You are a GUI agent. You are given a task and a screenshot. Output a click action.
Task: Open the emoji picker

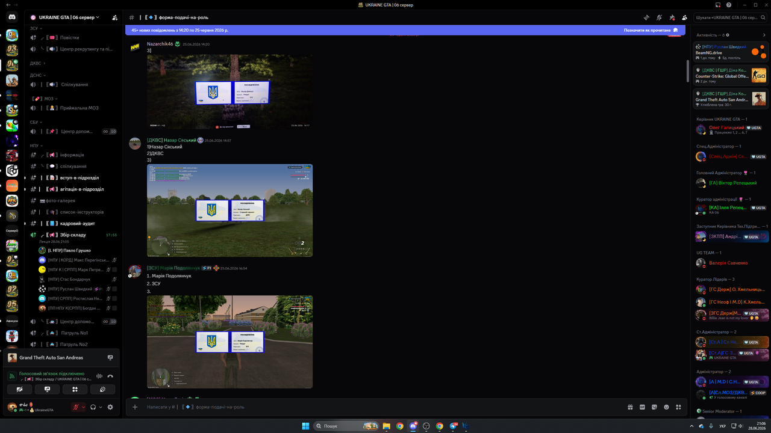tap(666, 407)
